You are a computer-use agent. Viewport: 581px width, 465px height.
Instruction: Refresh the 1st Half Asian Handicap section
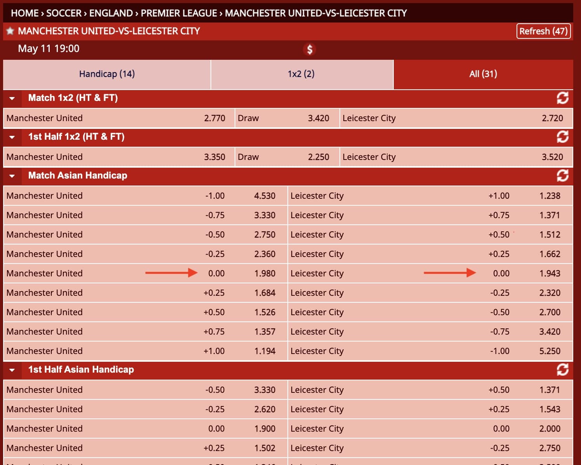(x=562, y=370)
